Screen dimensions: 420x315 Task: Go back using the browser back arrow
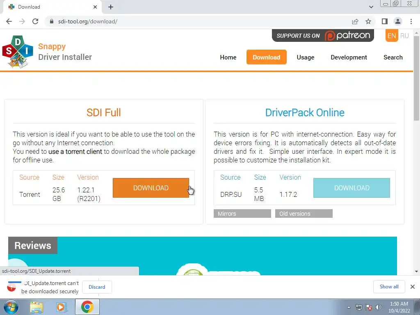(x=9, y=21)
